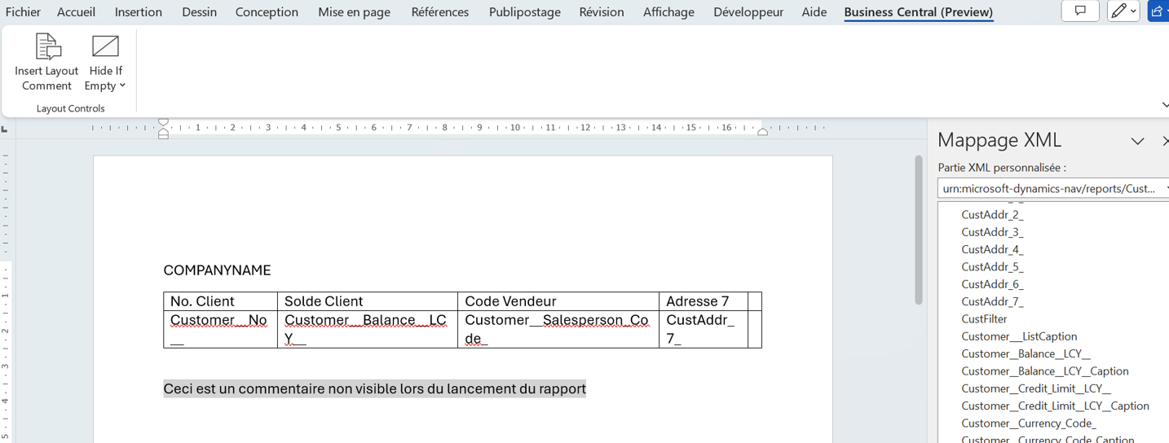Collapse the ribbon with the chevron
The image size is (1169, 443).
point(1164,105)
